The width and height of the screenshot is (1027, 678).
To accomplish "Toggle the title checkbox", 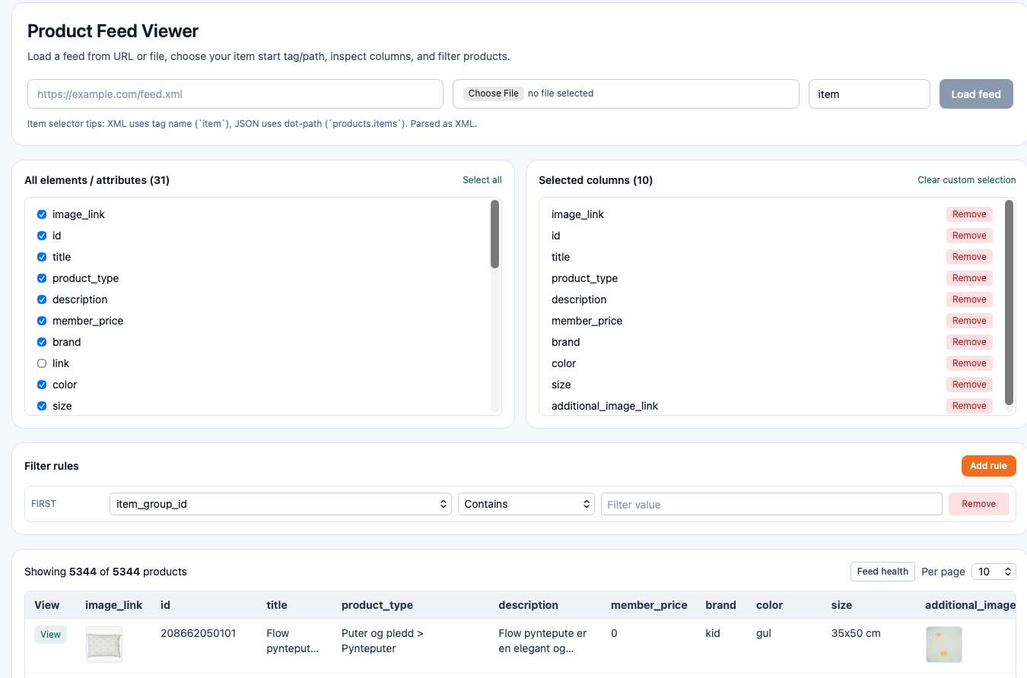I will coord(42,257).
